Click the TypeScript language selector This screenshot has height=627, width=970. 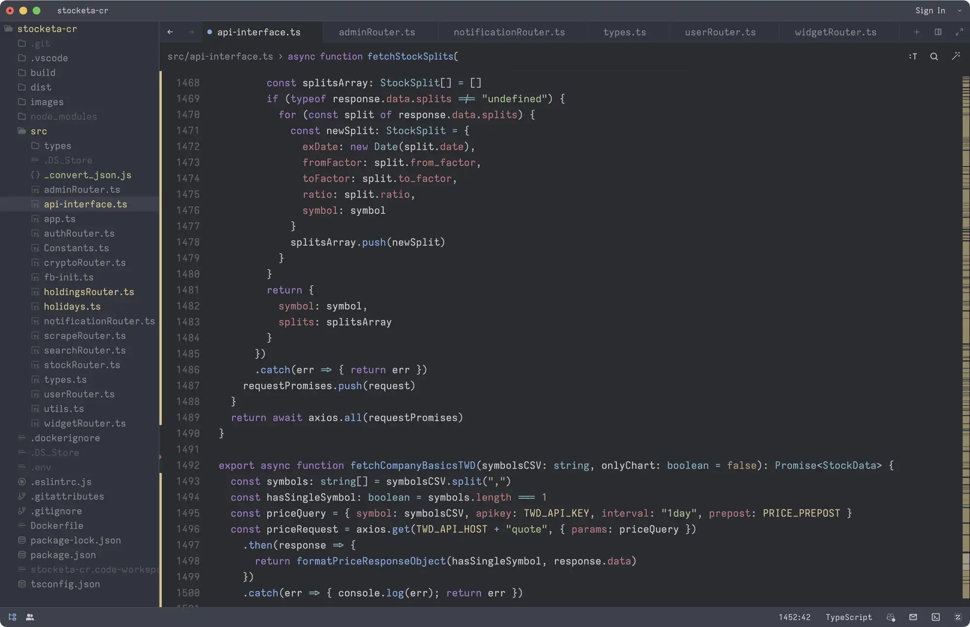[x=849, y=617]
